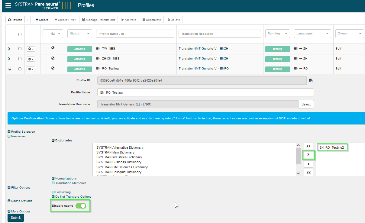Collapse the Resources section
365x223 pixels.
pyautogui.click(x=17, y=136)
